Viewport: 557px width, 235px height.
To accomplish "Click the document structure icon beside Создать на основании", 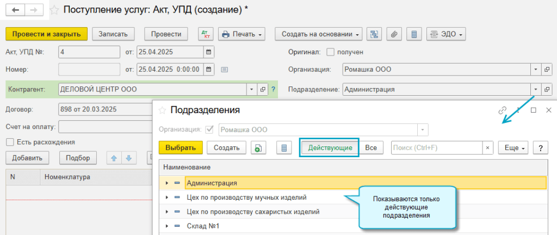I will pyautogui.click(x=374, y=34).
